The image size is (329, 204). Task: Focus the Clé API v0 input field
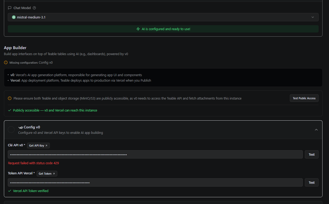tap(155, 154)
